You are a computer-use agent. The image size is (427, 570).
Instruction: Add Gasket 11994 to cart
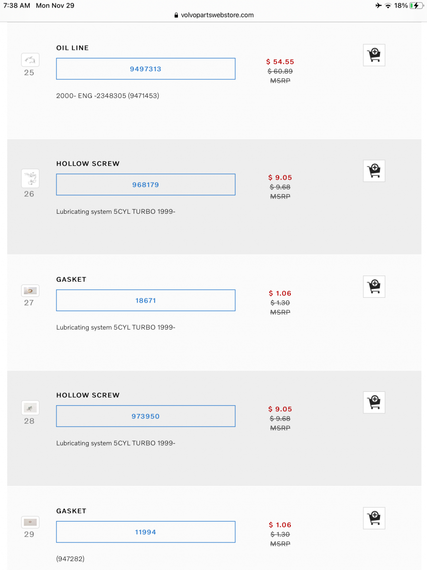tap(374, 518)
